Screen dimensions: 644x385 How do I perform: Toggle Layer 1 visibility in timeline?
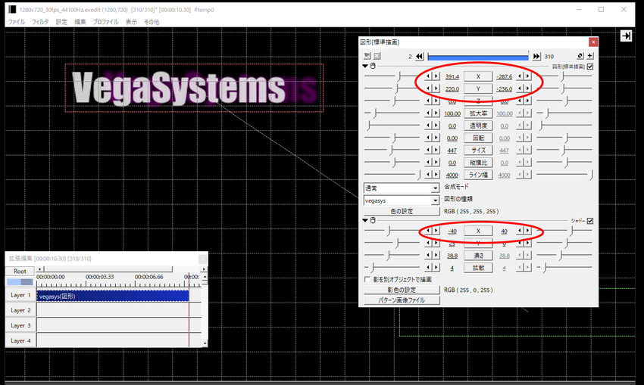tap(20, 295)
